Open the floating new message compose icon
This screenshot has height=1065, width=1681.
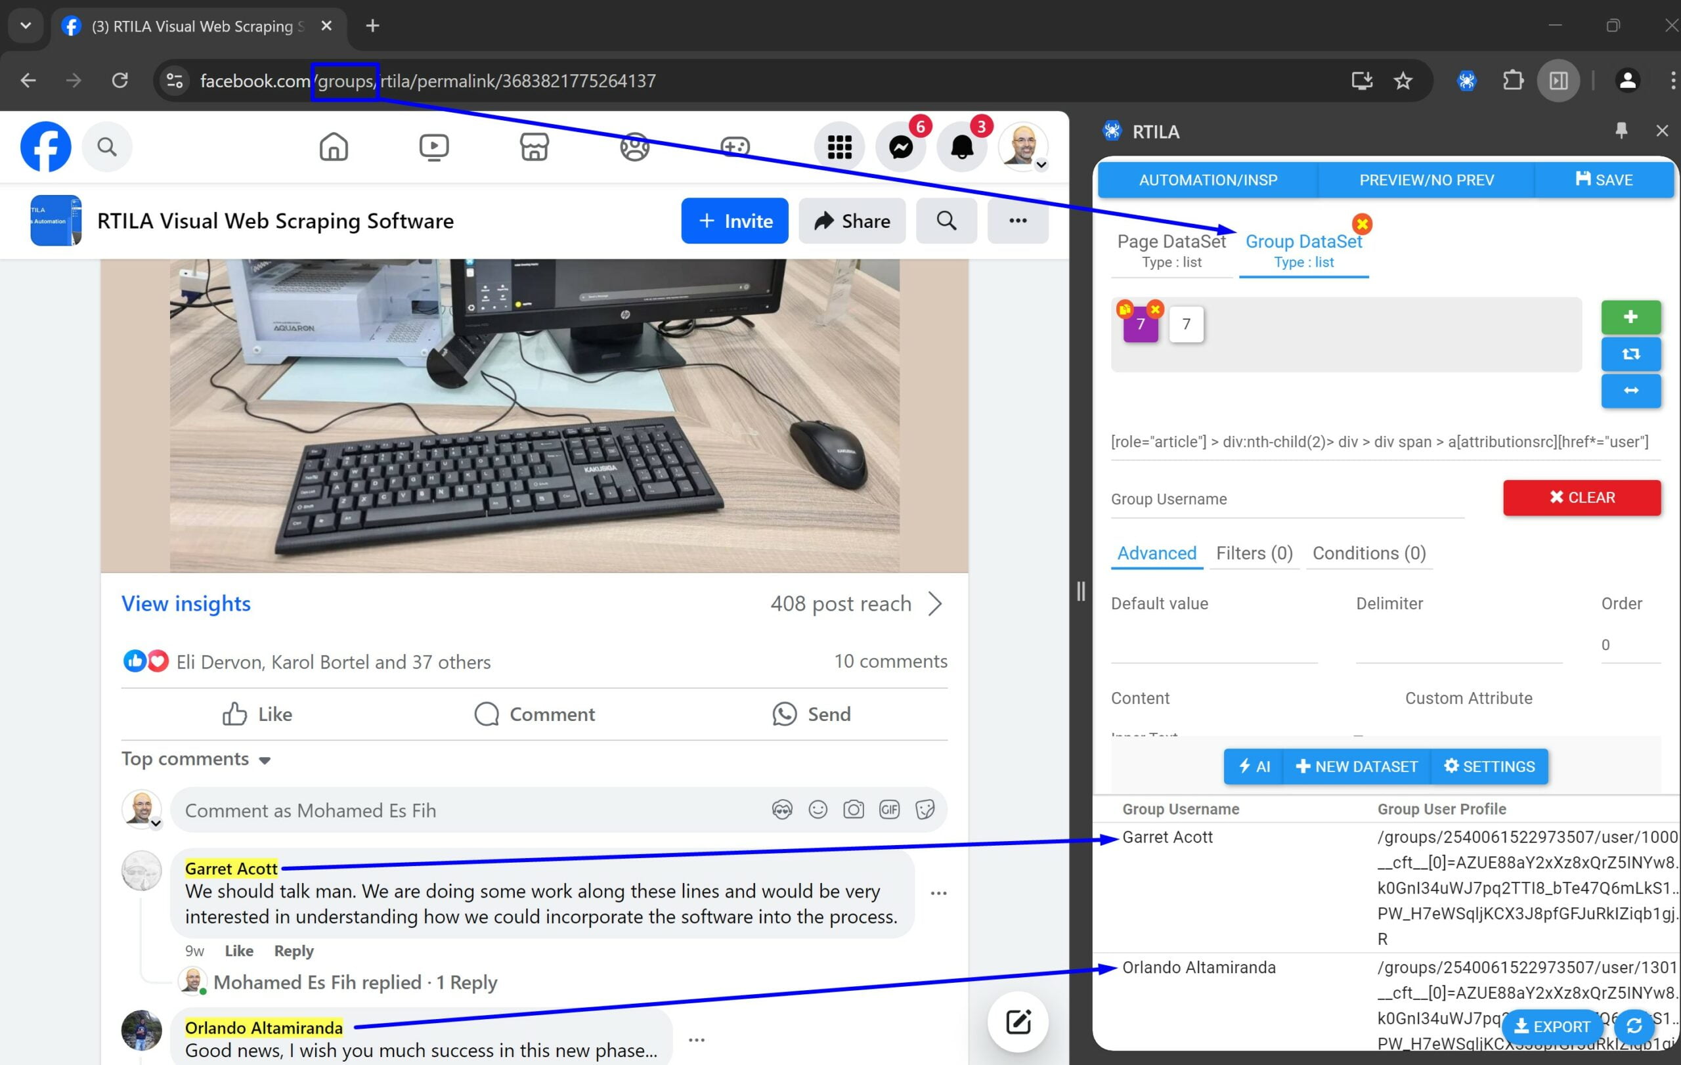tap(1018, 1022)
